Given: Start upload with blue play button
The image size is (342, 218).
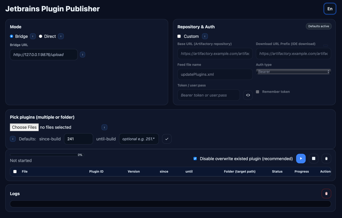Looking at the screenshot, I should point(301,159).
